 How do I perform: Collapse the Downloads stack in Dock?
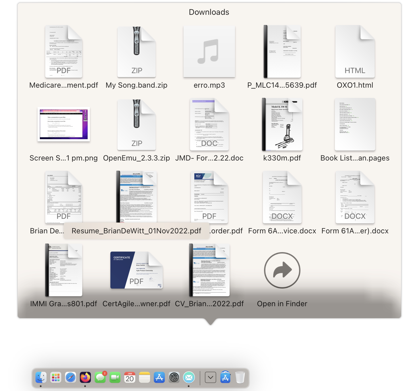(211, 378)
